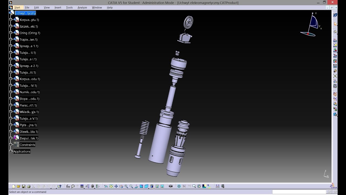Click the Save disk icon

click(24, 186)
